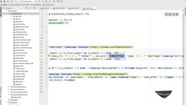
Task: Open the Database tool window tab
Action: (x=185, y=12)
